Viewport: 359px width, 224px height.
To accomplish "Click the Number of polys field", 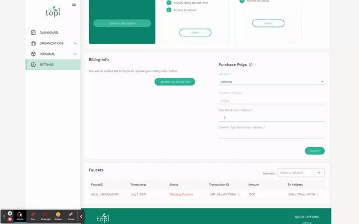I will (271, 101).
